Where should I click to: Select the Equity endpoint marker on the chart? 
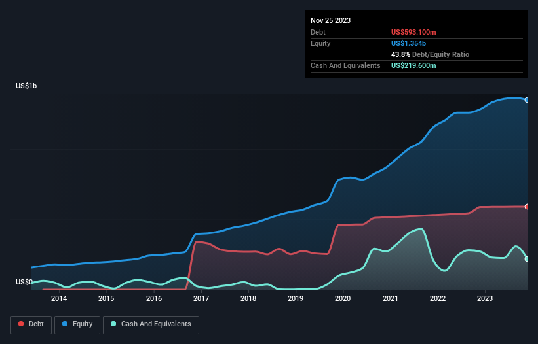[527, 100]
